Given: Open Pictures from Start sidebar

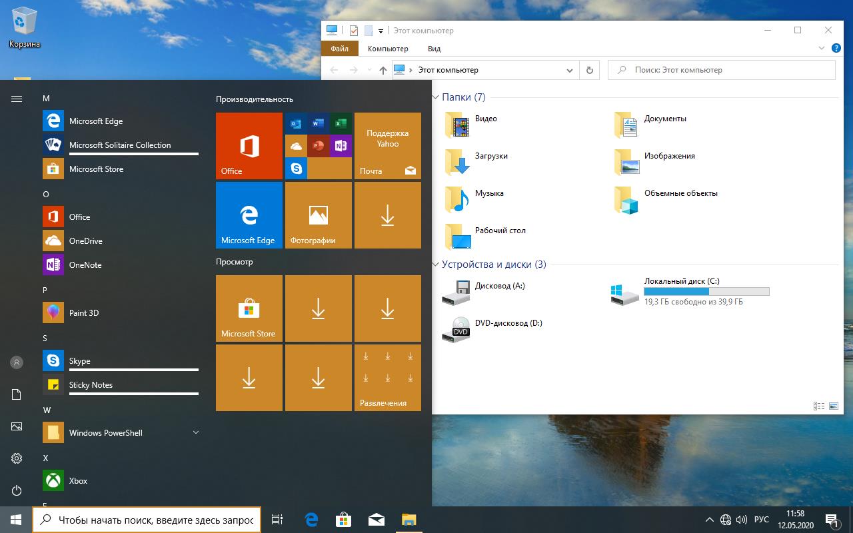Looking at the screenshot, I should (x=17, y=426).
